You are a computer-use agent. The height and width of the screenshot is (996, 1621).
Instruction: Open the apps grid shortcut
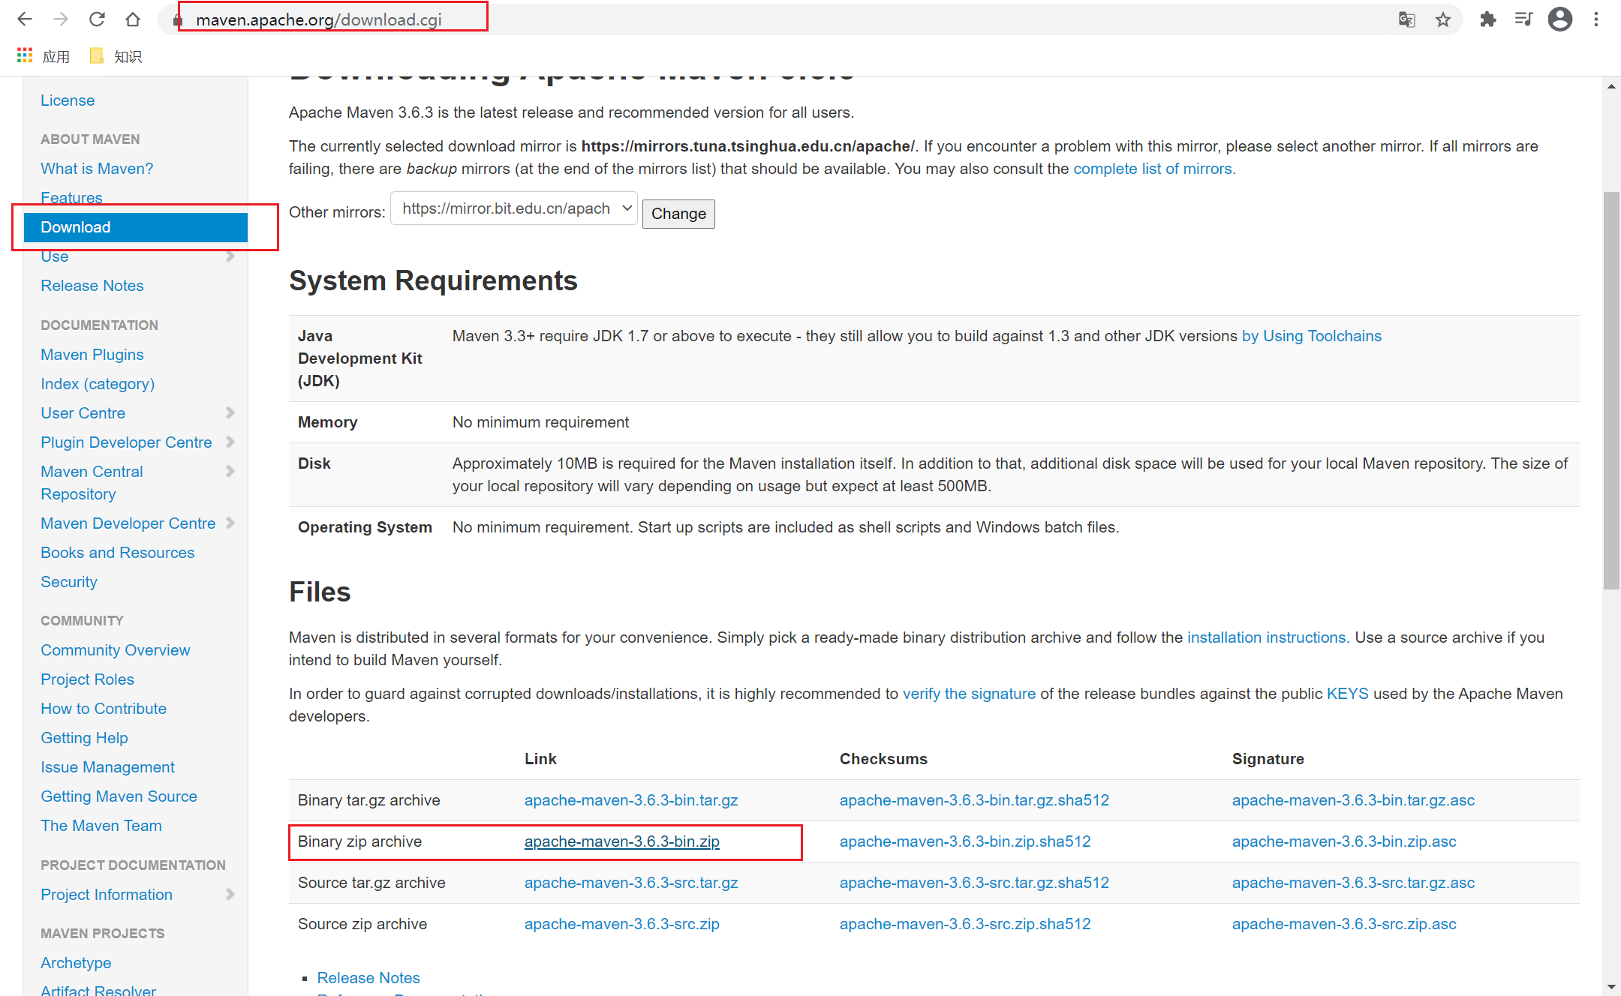25,55
